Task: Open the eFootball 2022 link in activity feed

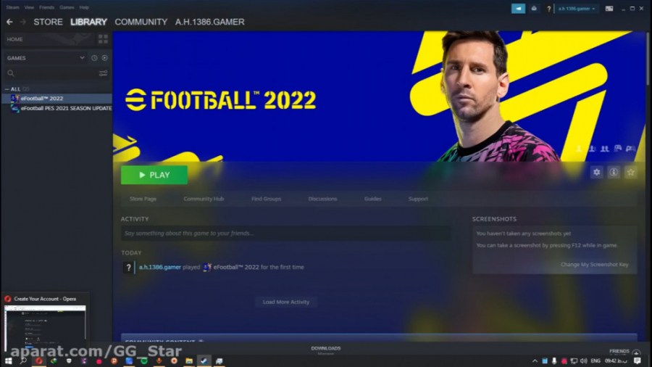Action: 235,267
